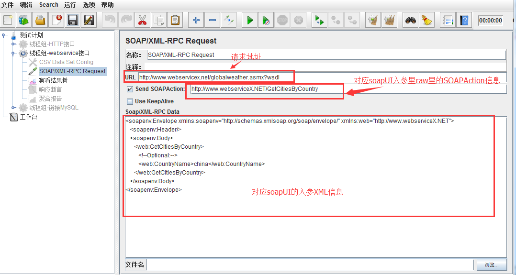516x275 pixels.
Task: Open the 编辑 menu
Action: [26, 5]
